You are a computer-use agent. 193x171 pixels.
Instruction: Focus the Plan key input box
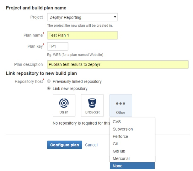tap(58, 46)
